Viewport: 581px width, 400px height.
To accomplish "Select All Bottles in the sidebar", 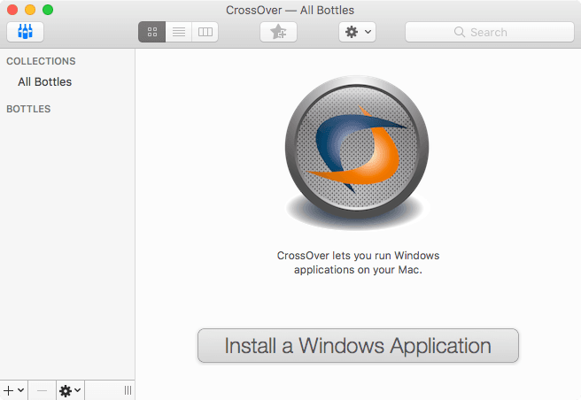I will (44, 82).
